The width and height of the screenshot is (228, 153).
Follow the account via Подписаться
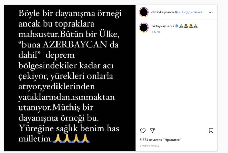[x=192, y=12]
